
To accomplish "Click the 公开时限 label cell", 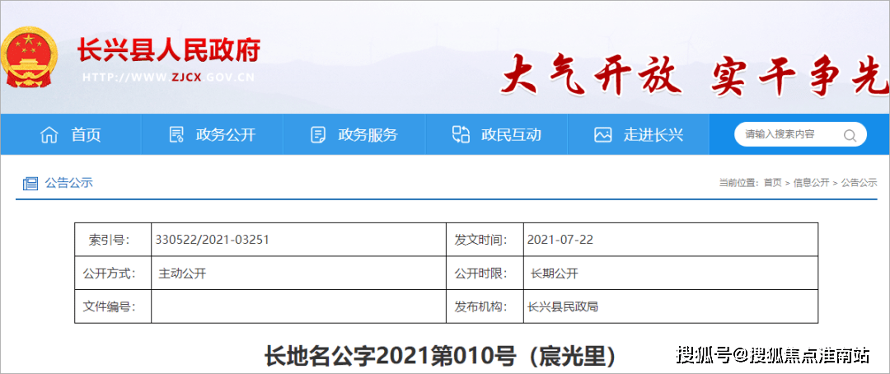I will coord(485,273).
